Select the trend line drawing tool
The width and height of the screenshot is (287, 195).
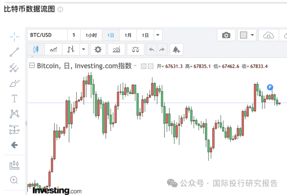coord(14,52)
